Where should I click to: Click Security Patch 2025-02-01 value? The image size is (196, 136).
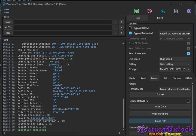click(61, 97)
